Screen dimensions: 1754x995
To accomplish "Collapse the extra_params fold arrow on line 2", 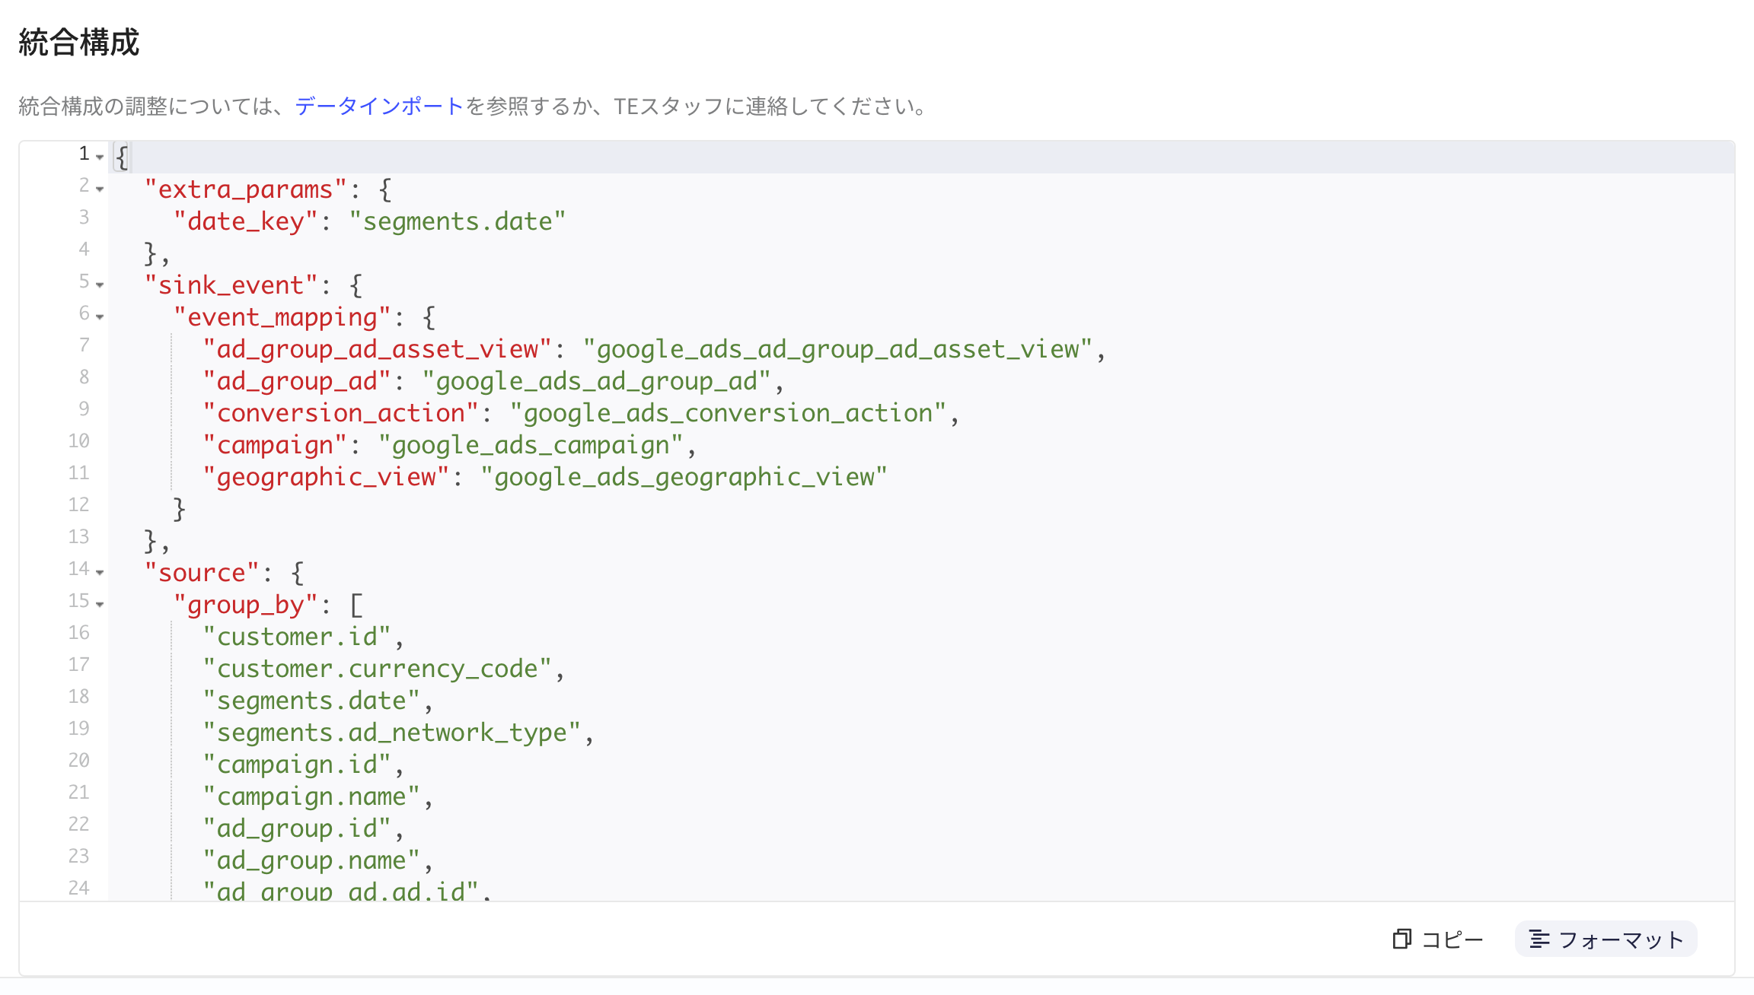I will [100, 189].
